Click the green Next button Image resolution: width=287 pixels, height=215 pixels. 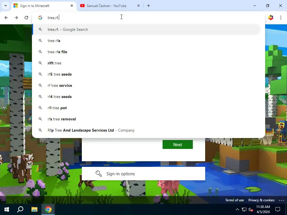177,144
